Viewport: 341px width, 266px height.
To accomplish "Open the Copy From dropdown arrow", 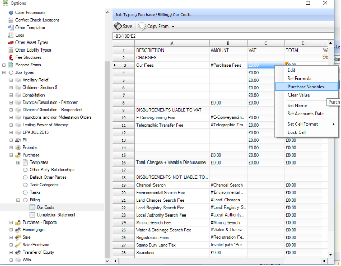I will 173,27.
